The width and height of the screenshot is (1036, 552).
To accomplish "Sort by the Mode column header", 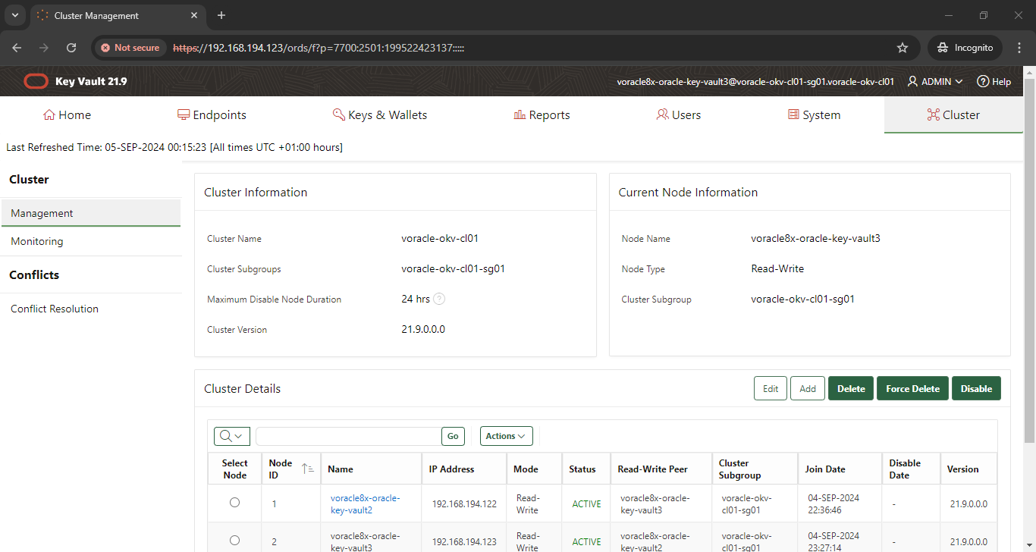I will [x=526, y=469].
